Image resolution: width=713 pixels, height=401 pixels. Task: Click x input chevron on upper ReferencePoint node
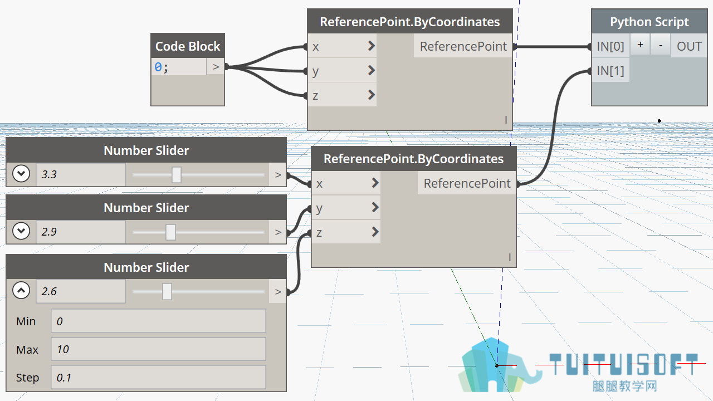coord(372,46)
